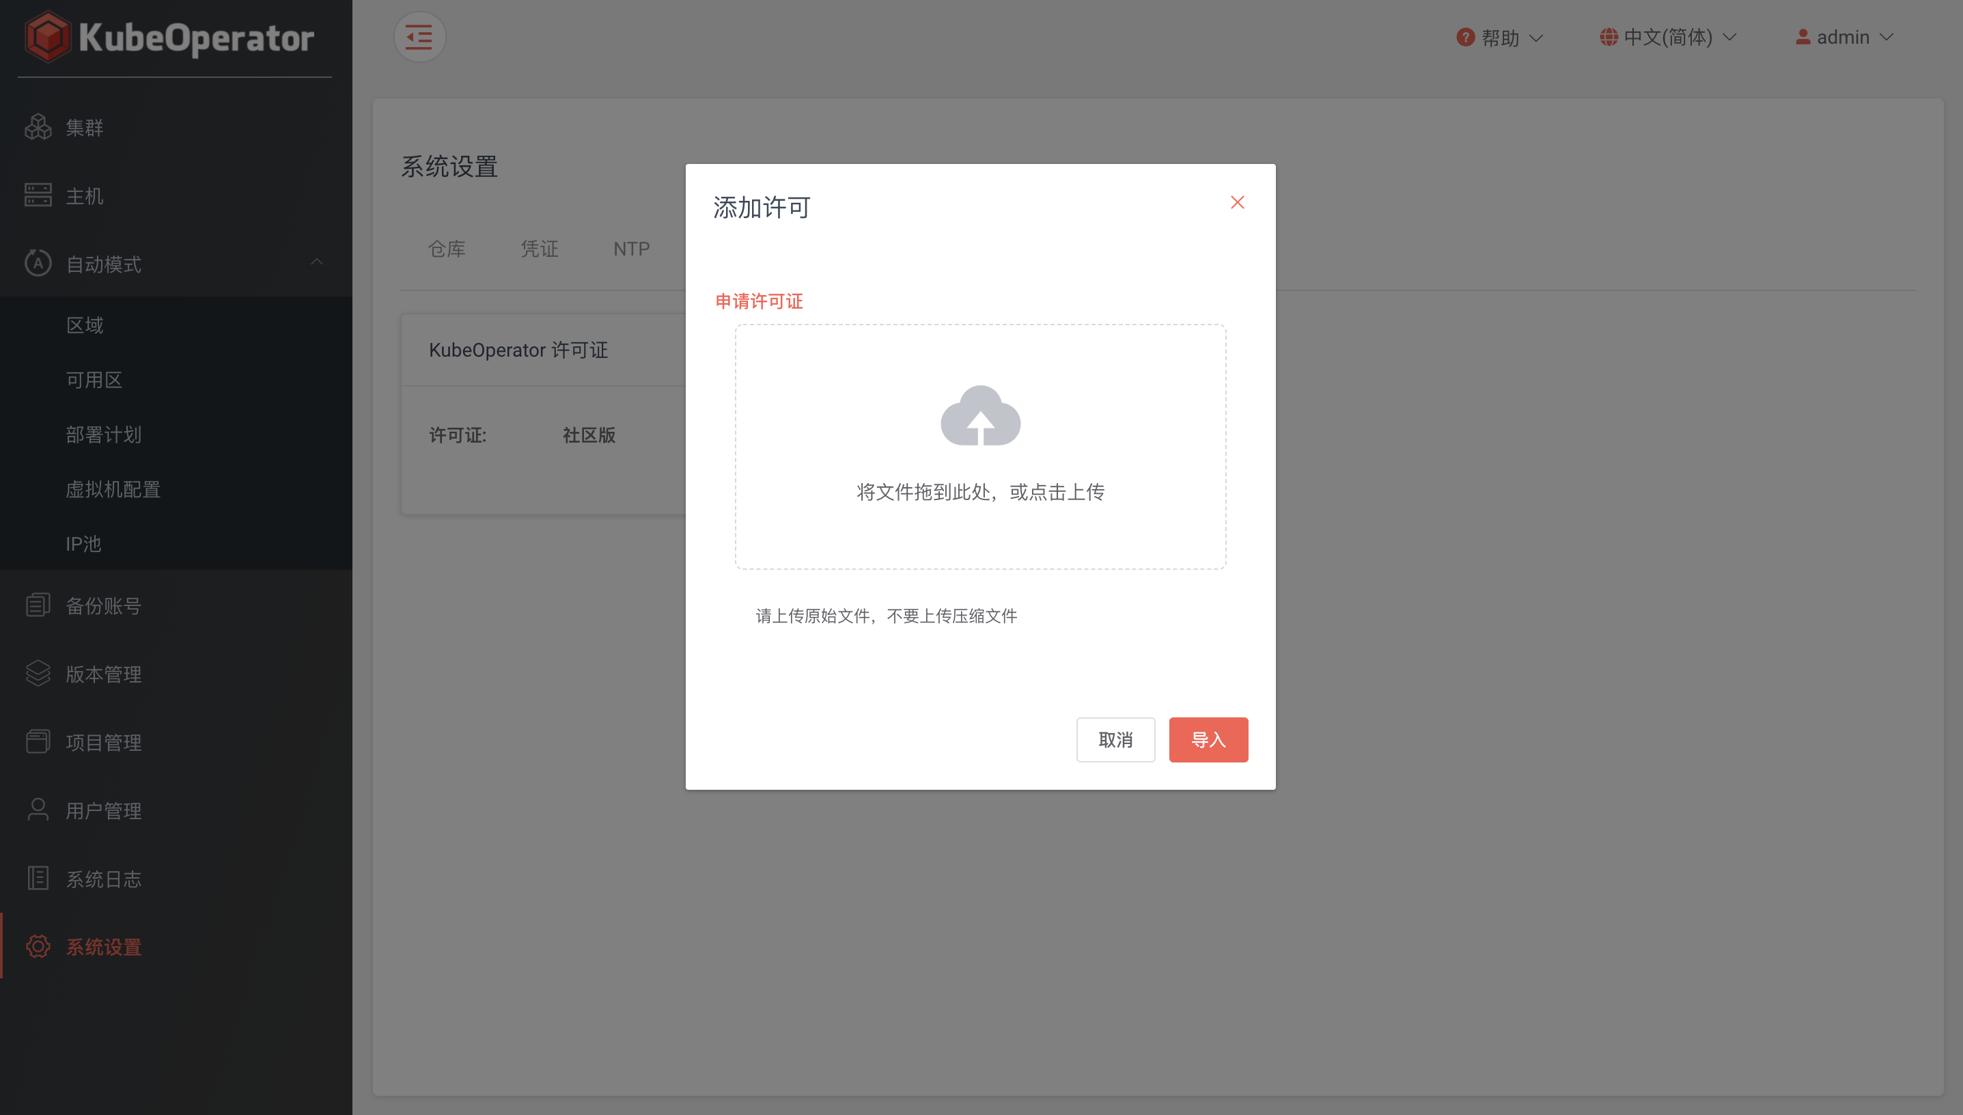Viewport: 1963px width, 1115px height.
Task: Switch to the 凭证 tab
Action: pos(540,249)
